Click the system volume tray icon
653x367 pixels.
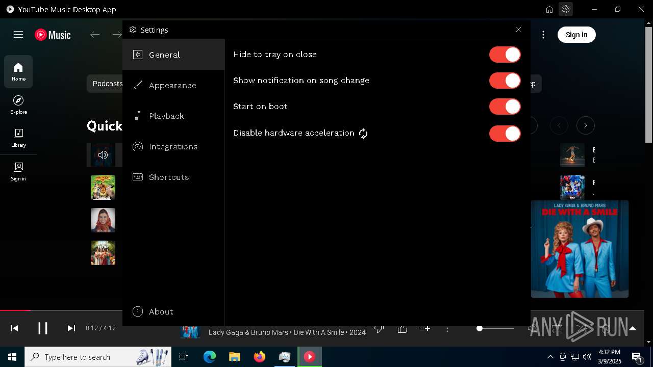[587, 357]
